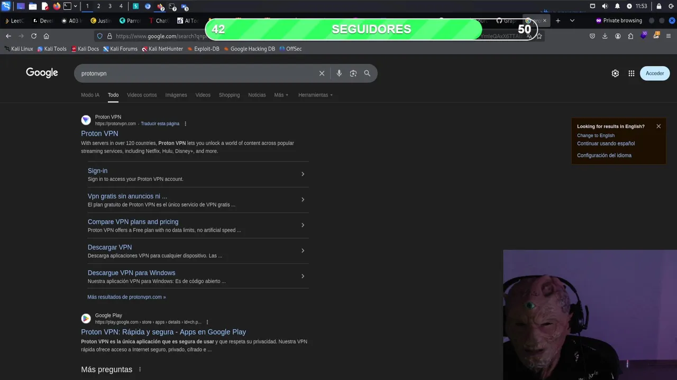Open the Firefox account icon

pyautogui.click(x=618, y=36)
